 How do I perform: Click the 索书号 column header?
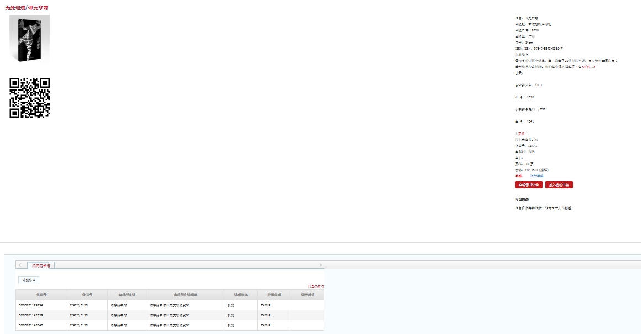tap(87, 295)
